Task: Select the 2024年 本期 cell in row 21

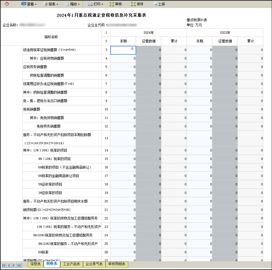Action: tap(123, 210)
